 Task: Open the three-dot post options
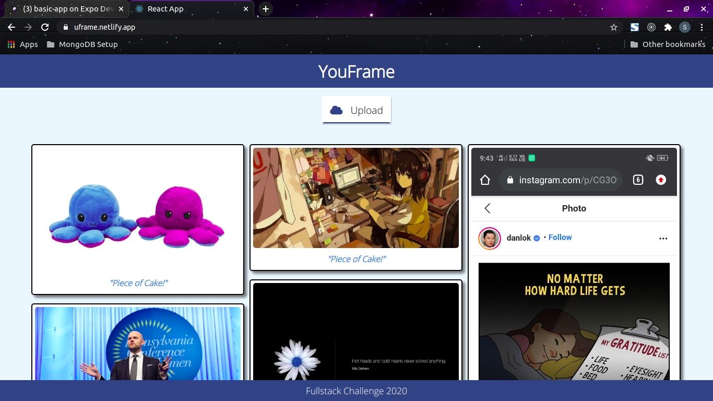[663, 239]
